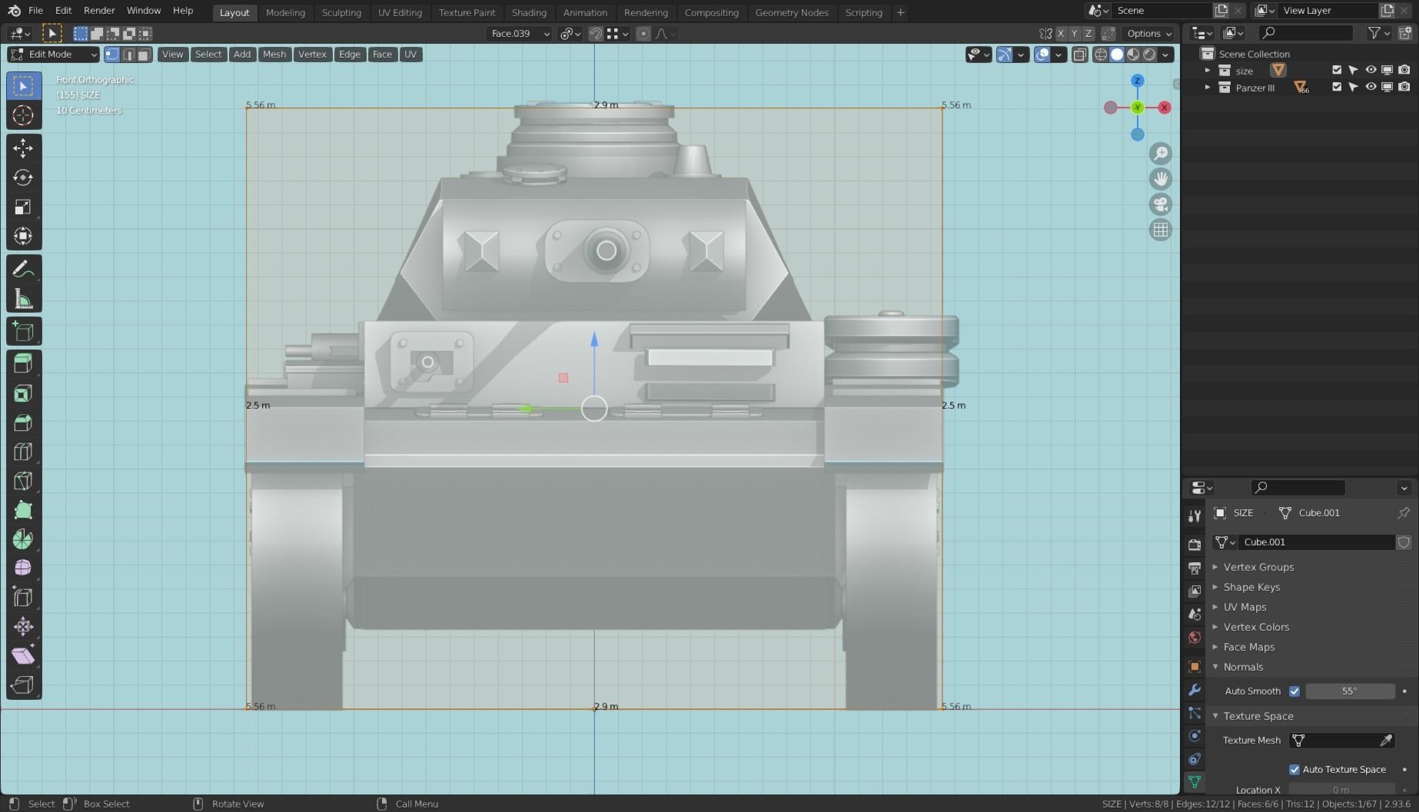The image size is (1419, 812).
Task: Select the Bevel tool
Action: tap(23, 423)
